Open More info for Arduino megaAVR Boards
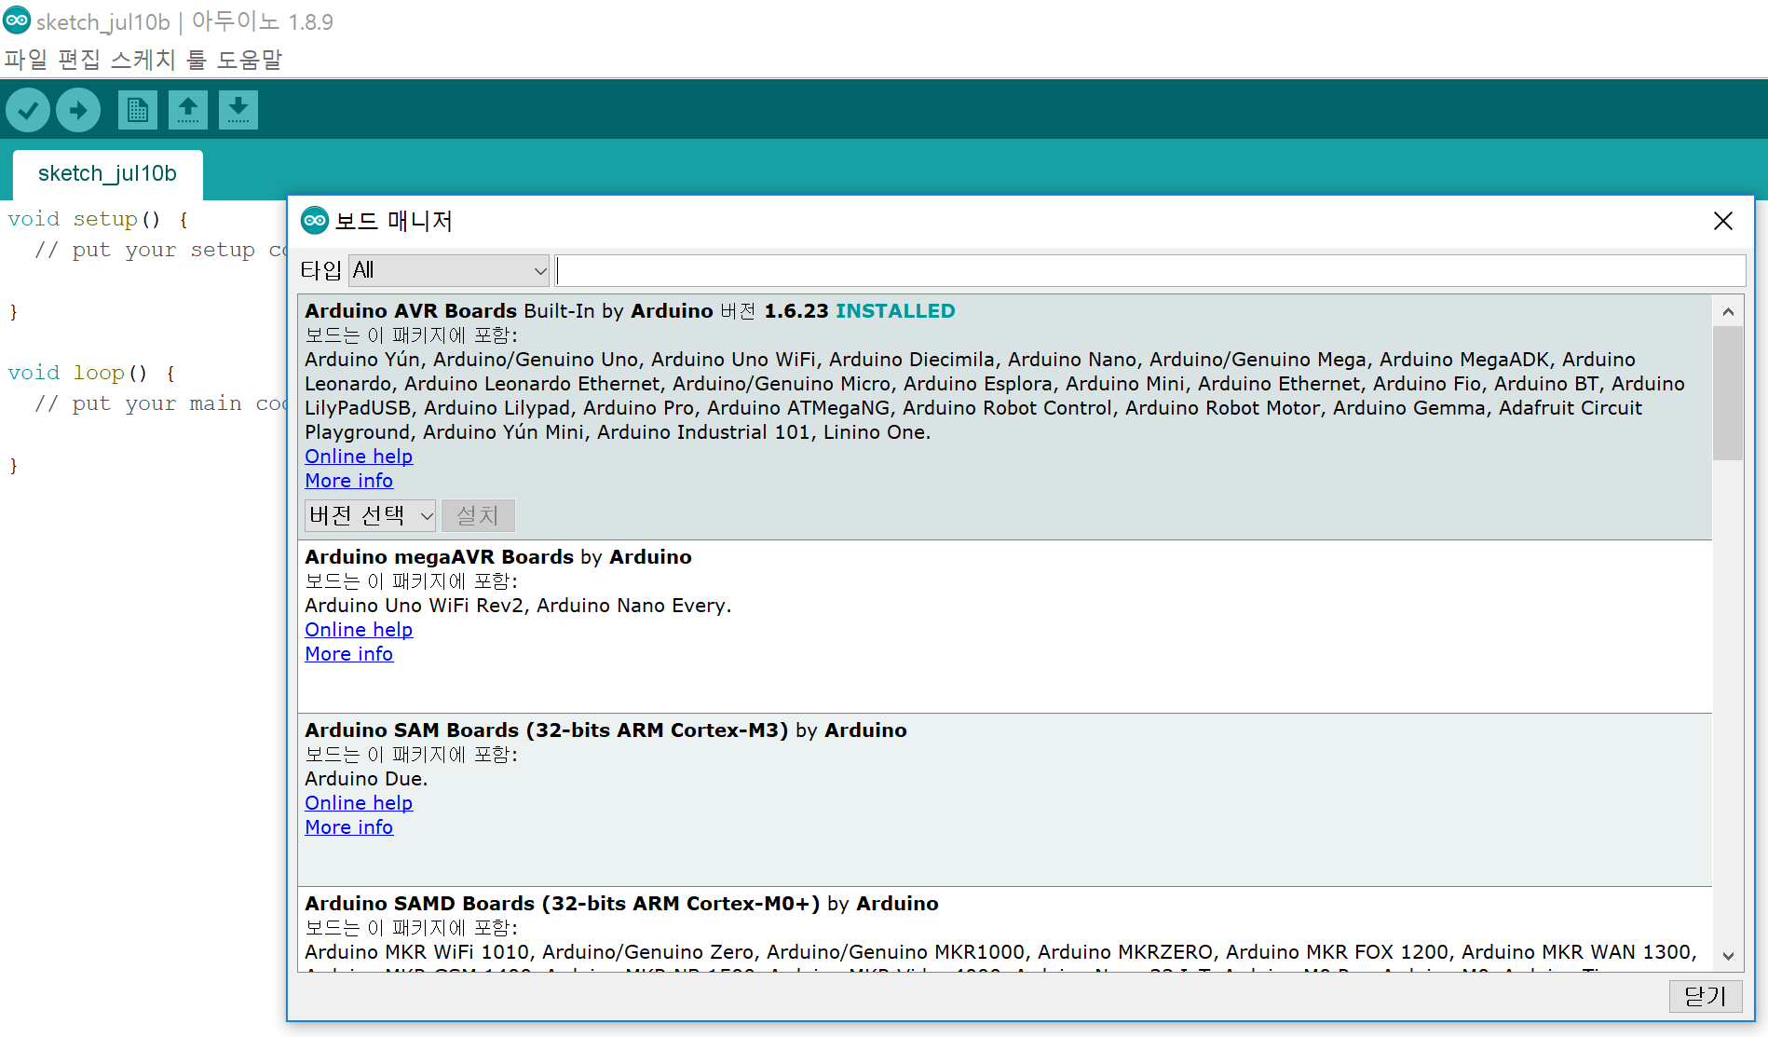The image size is (1768, 1037). click(x=349, y=654)
